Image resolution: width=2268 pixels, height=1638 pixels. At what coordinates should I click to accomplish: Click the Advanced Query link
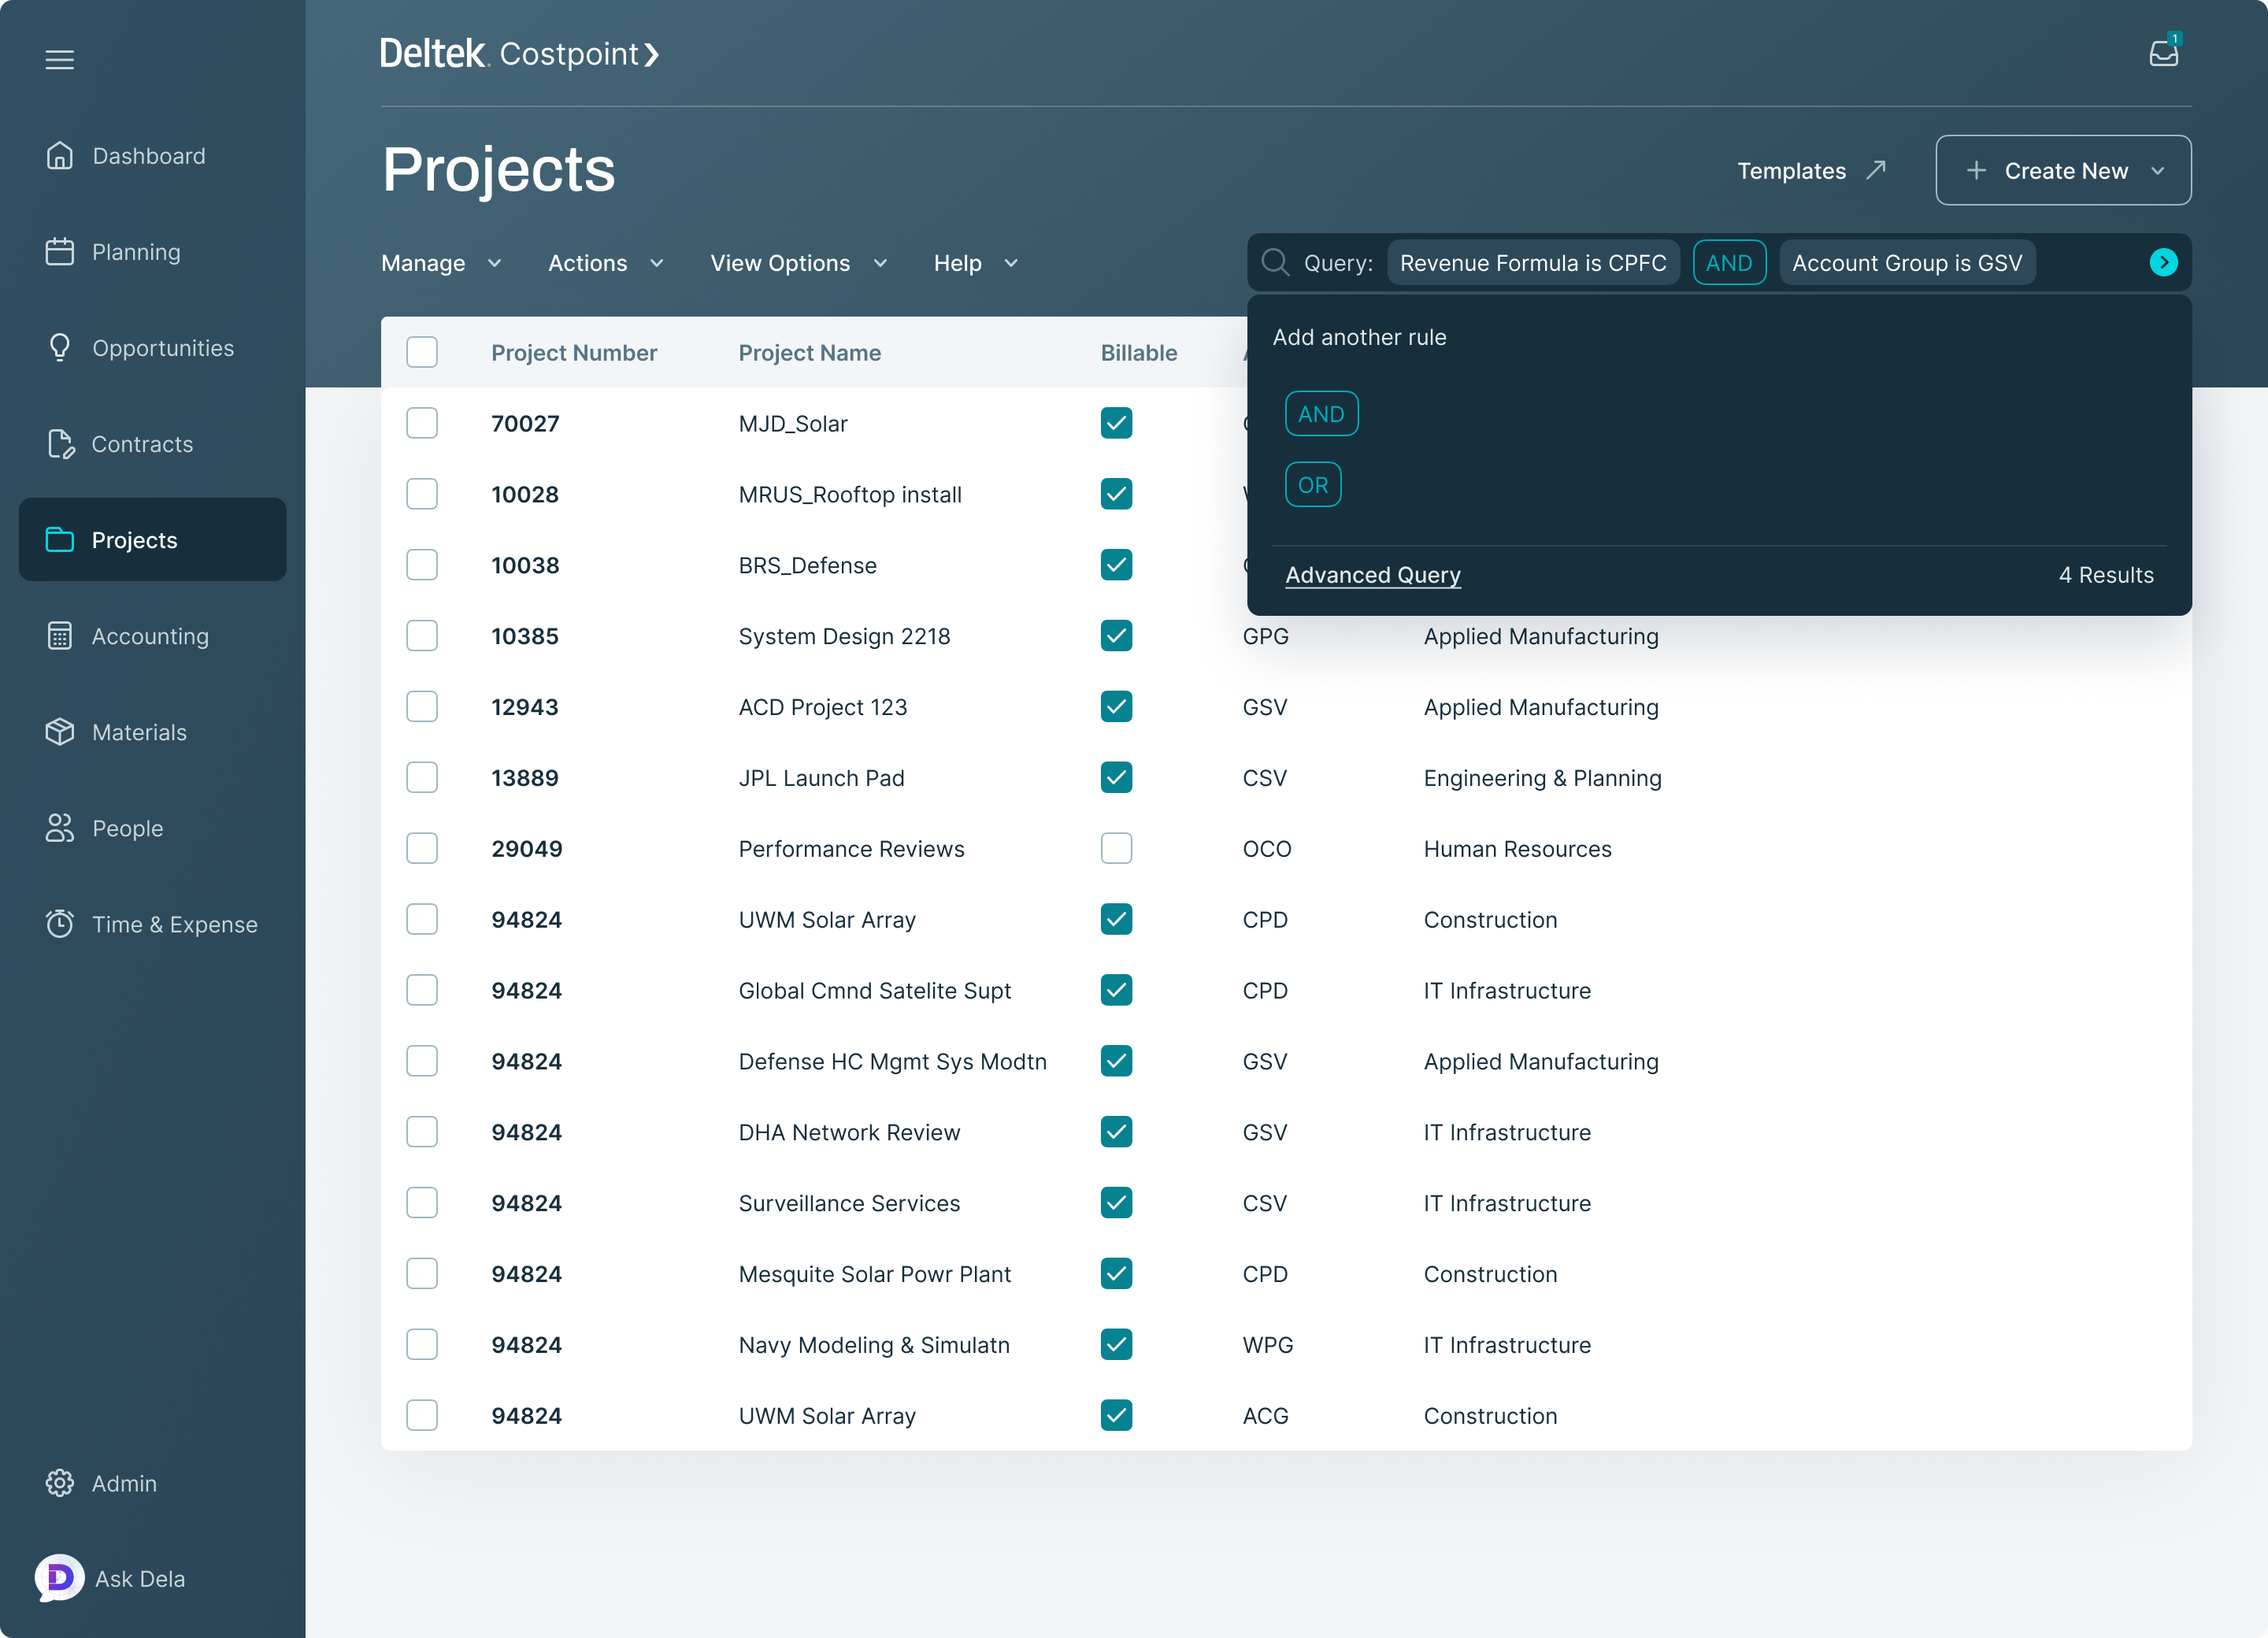pyautogui.click(x=1372, y=575)
